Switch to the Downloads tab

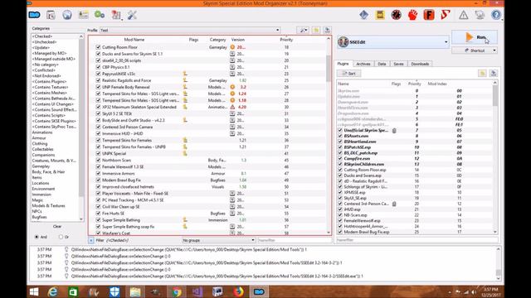420,64
